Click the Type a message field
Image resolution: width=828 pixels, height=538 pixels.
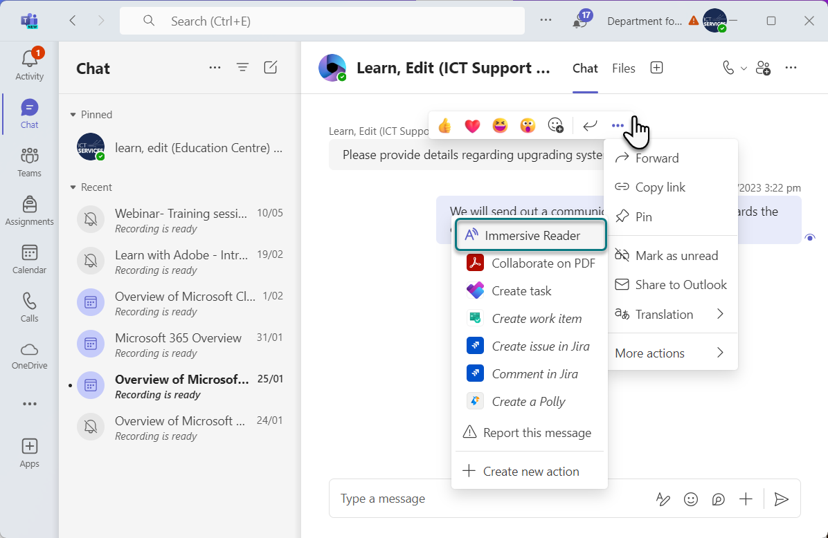[491, 499]
